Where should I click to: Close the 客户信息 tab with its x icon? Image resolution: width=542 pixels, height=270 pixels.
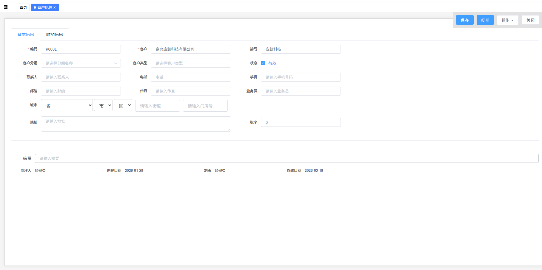(x=55, y=7)
